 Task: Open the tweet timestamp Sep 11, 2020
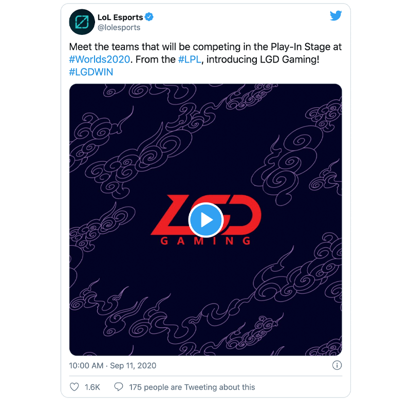click(x=133, y=366)
